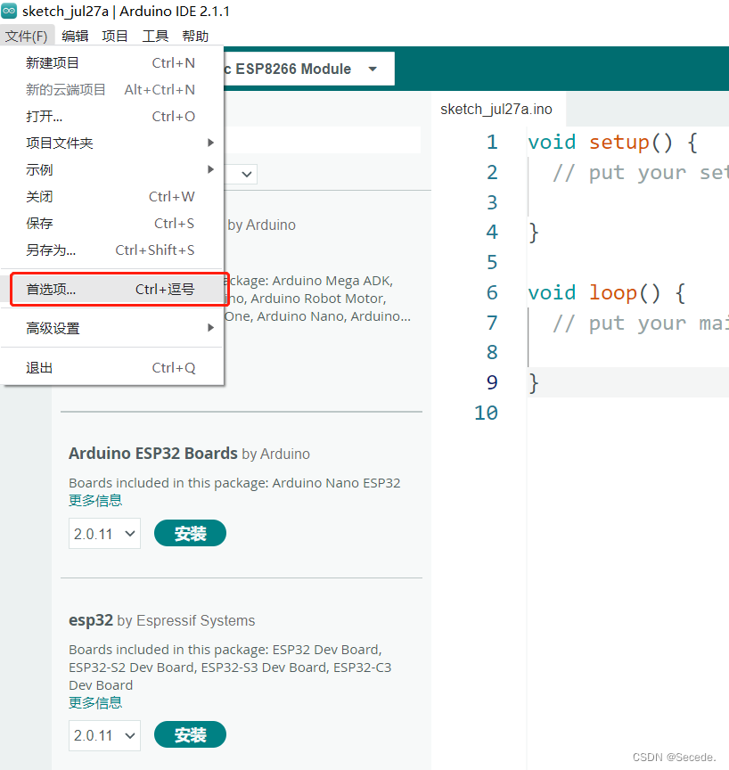Click the closing brace on line 9

click(x=534, y=383)
